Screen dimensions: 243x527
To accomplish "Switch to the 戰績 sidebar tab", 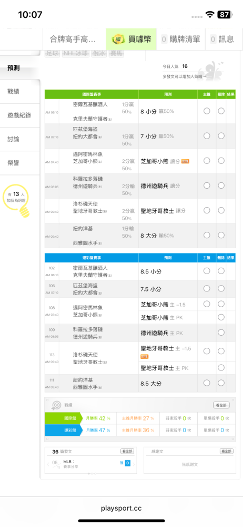I will [x=20, y=91].
